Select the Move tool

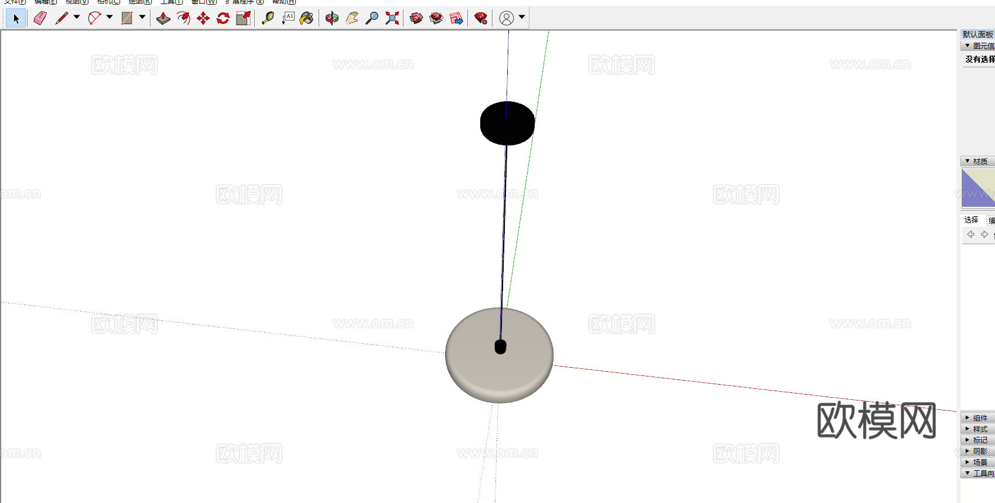pyautogui.click(x=203, y=19)
